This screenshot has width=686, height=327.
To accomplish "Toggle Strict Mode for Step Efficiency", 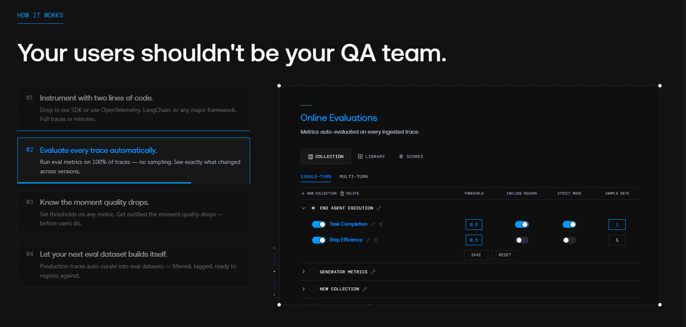I will (x=569, y=240).
